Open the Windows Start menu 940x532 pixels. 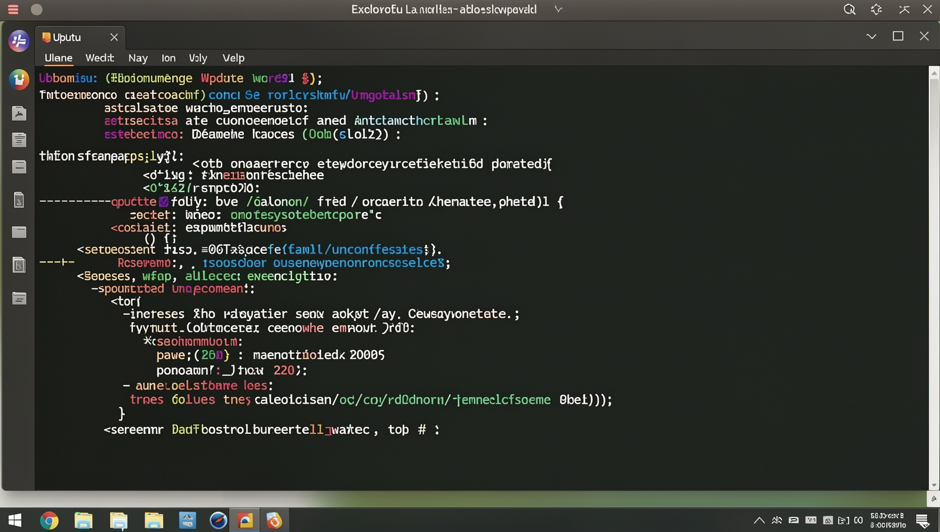click(15, 520)
